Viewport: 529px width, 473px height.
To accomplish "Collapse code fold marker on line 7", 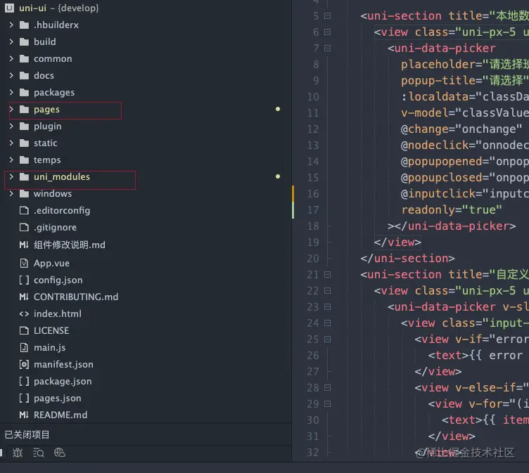I will pos(327,48).
